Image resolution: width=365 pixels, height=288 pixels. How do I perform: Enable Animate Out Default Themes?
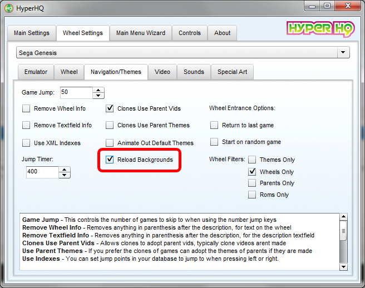point(110,143)
